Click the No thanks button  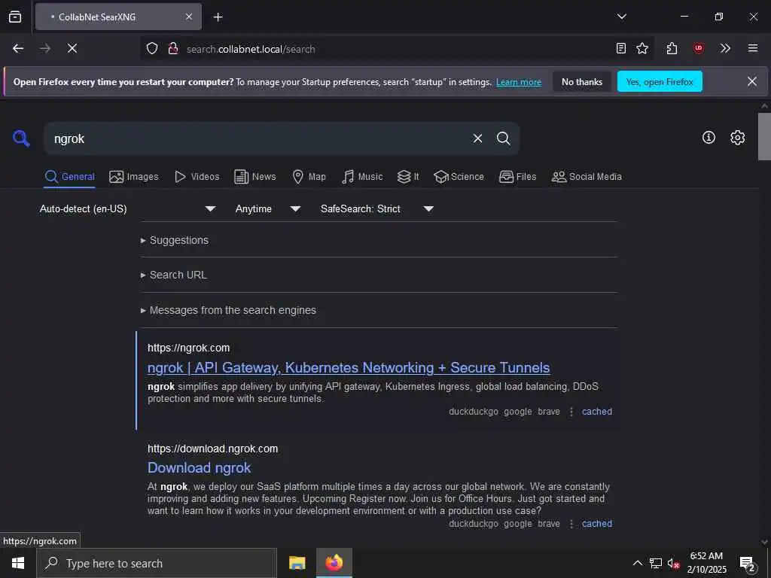(x=582, y=81)
